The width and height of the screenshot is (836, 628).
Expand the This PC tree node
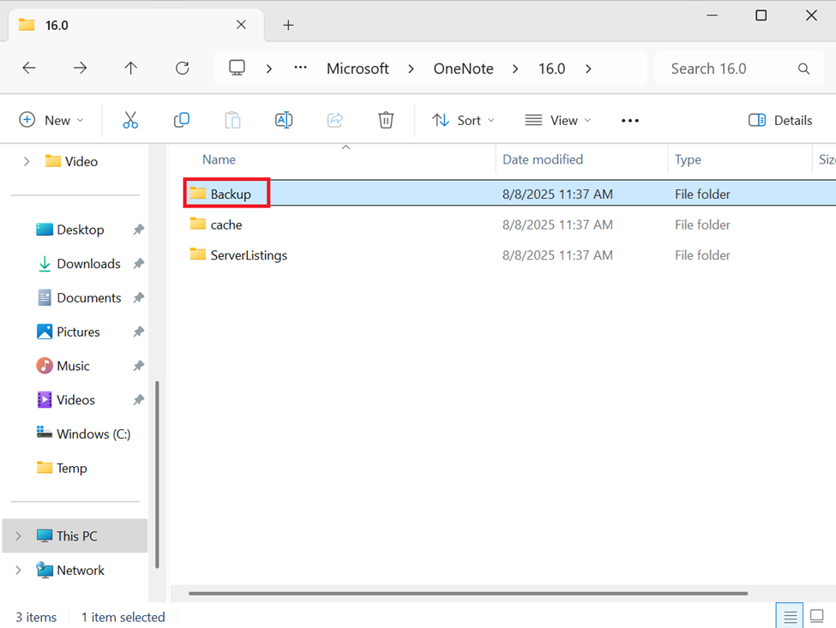(18, 535)
